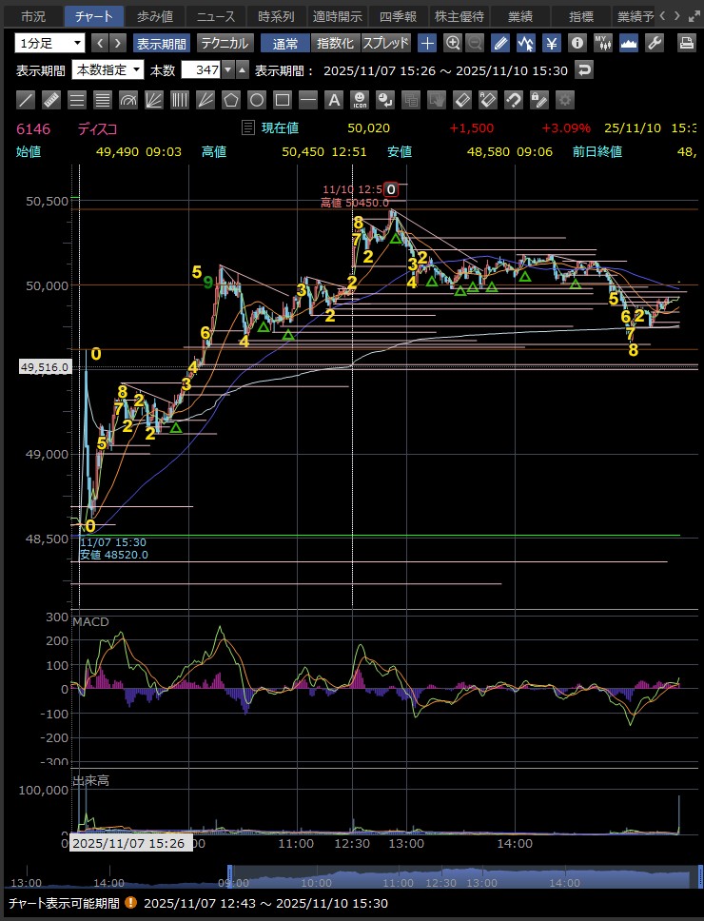Activate the magnet snap tool
This screenshot has height=921, width=704.
514,100
